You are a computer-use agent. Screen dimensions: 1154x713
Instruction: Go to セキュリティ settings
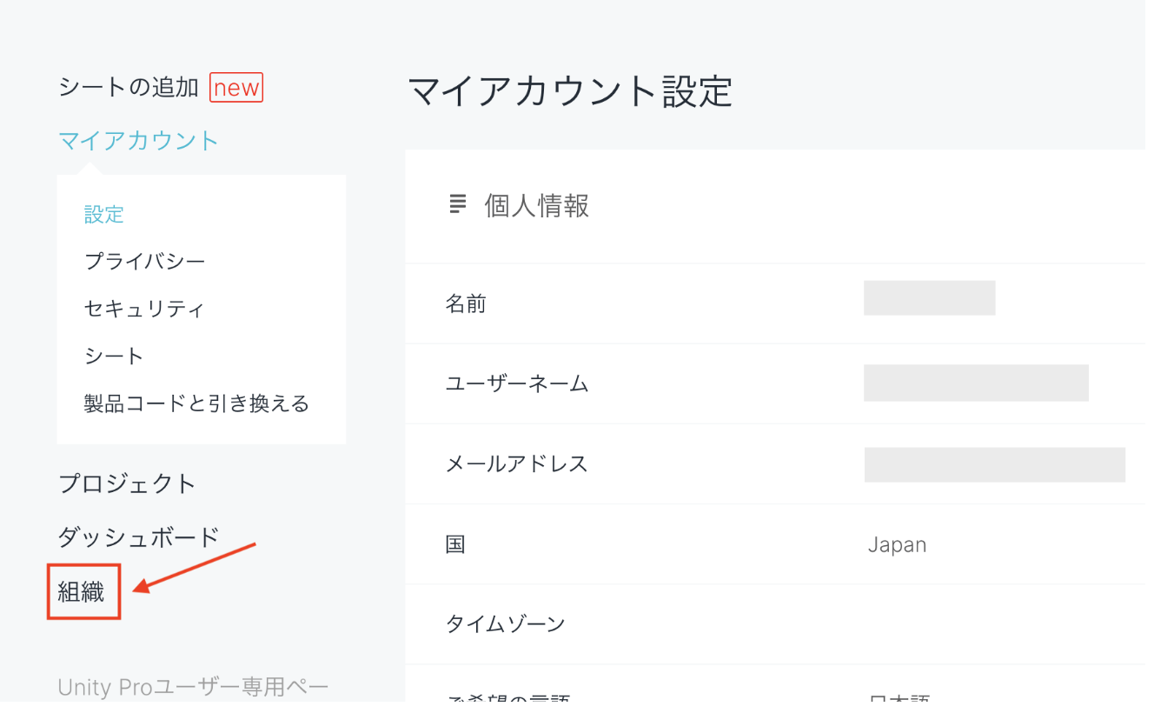point(144,309)
